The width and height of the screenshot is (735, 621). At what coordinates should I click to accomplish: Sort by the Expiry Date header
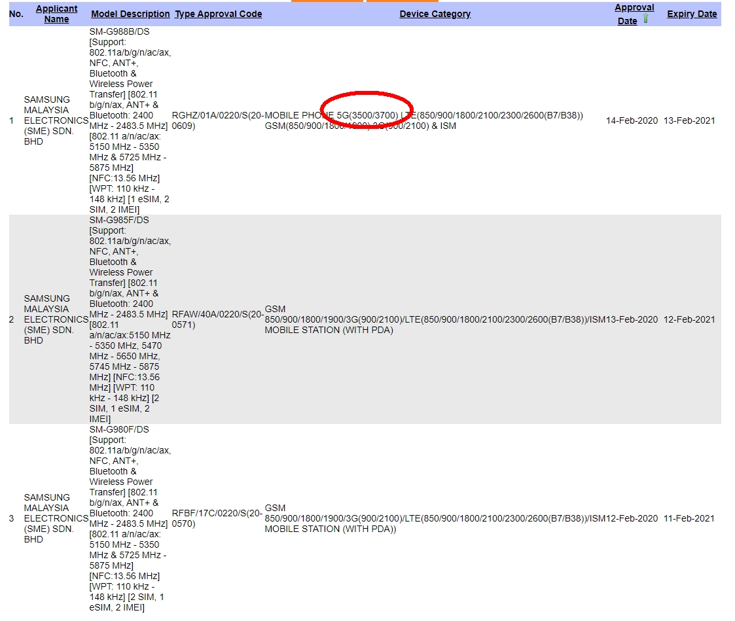(692, 14)
